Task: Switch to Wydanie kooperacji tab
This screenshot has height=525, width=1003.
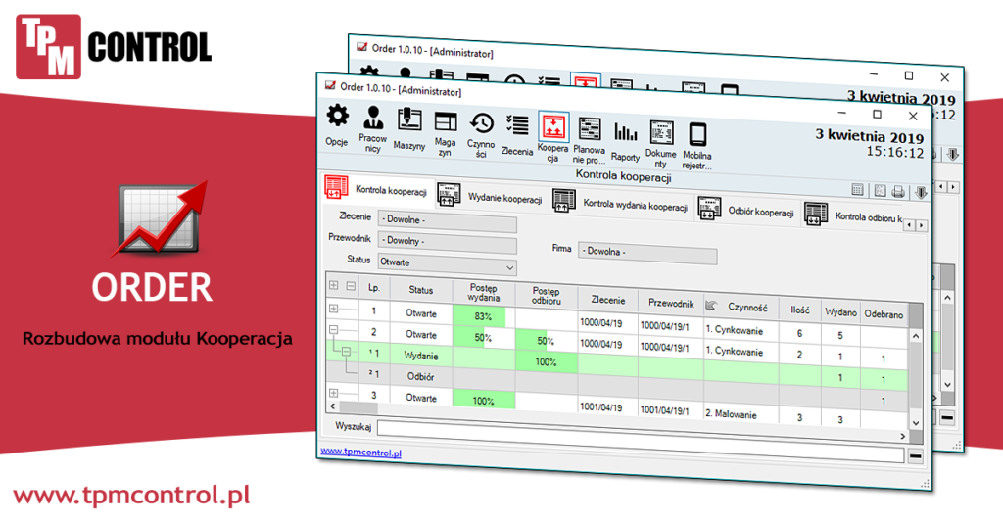Action: (x=504, y=198)
